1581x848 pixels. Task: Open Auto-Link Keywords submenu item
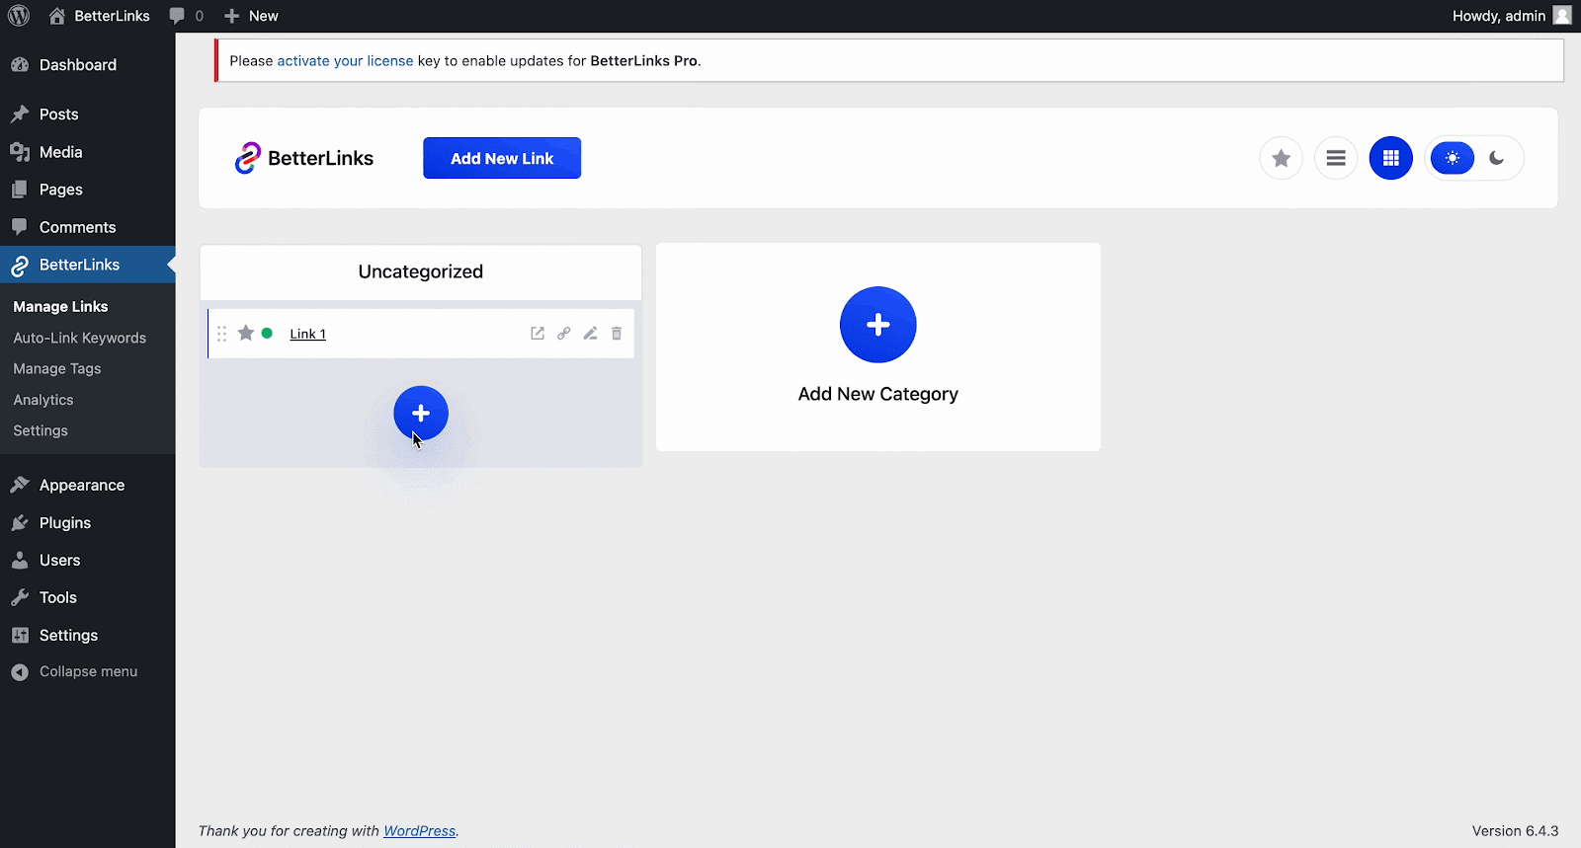[79, 338]
